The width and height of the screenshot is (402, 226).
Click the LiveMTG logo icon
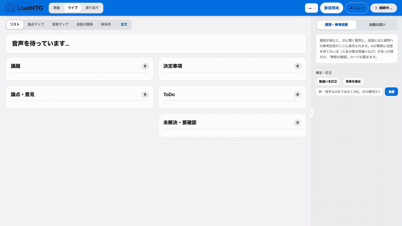pyautogui.click(x=10, y=8)
